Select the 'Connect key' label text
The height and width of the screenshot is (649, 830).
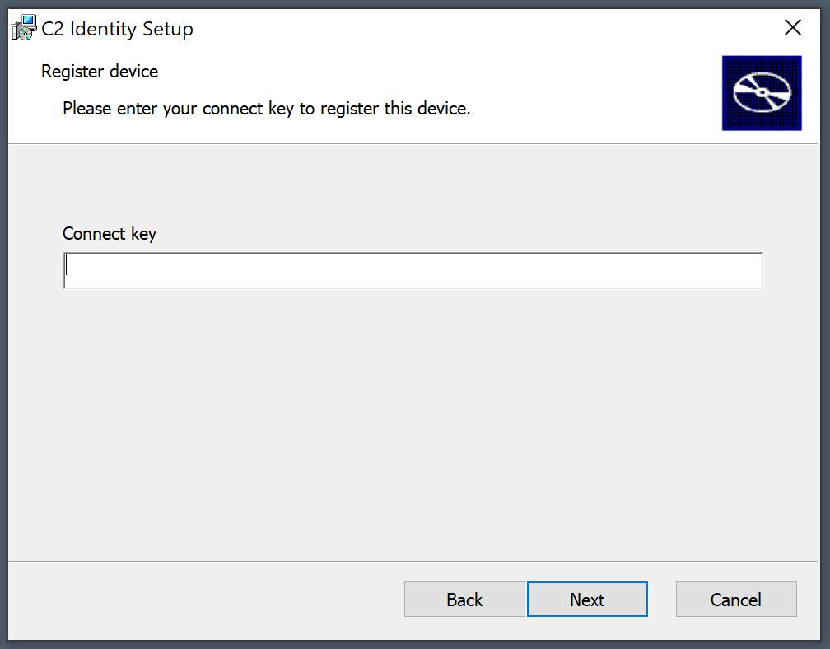[110, 234]
